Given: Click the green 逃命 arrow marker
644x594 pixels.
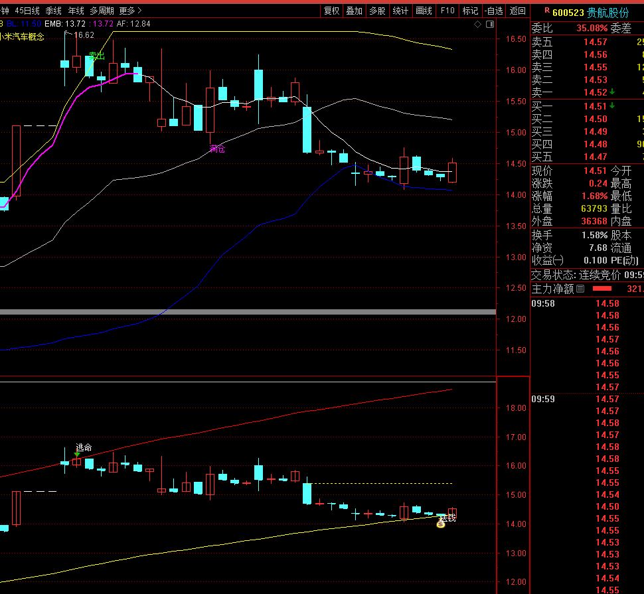Looking at the screenshot, I should pyautogui.click(x=77, y=454).
